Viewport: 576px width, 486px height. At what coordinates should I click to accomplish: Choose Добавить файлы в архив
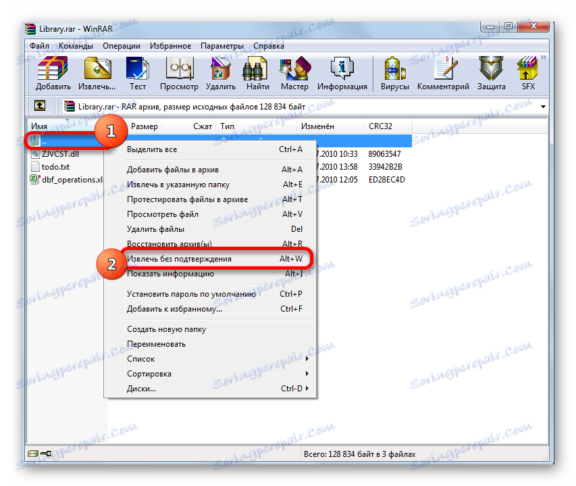point(219,170)
